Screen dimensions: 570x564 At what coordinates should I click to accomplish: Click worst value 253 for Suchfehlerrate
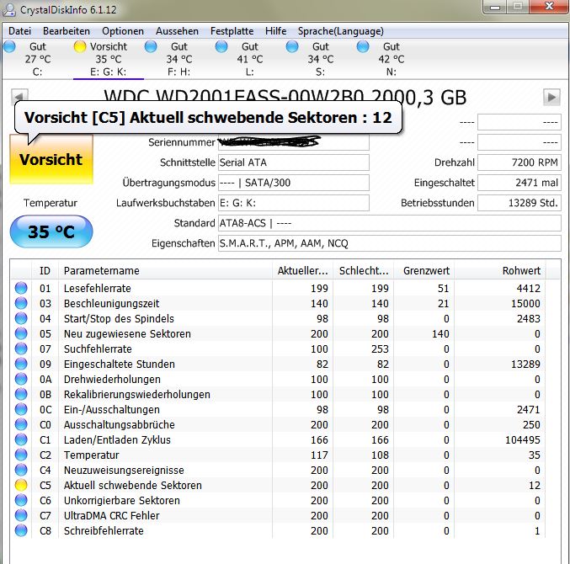380,349
